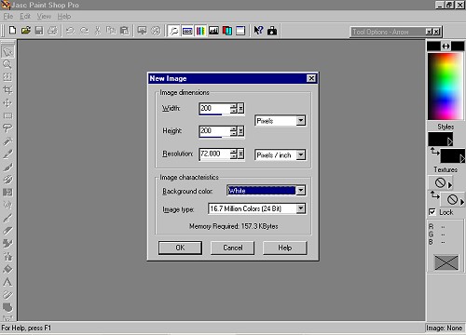Click OK in New Image dialog

point(180,248)
